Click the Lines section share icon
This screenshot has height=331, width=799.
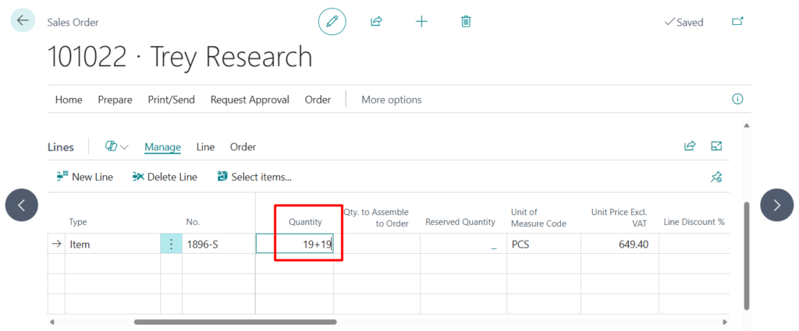coord(690,146)
